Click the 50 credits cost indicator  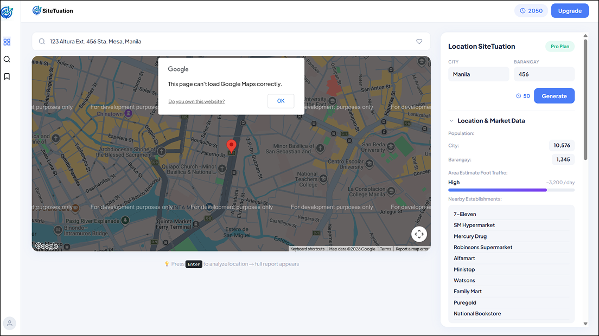coord(523,96)
